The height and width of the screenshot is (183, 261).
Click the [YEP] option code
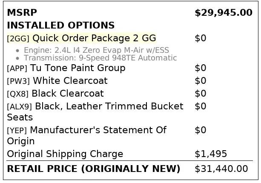(x=17, y=130)
